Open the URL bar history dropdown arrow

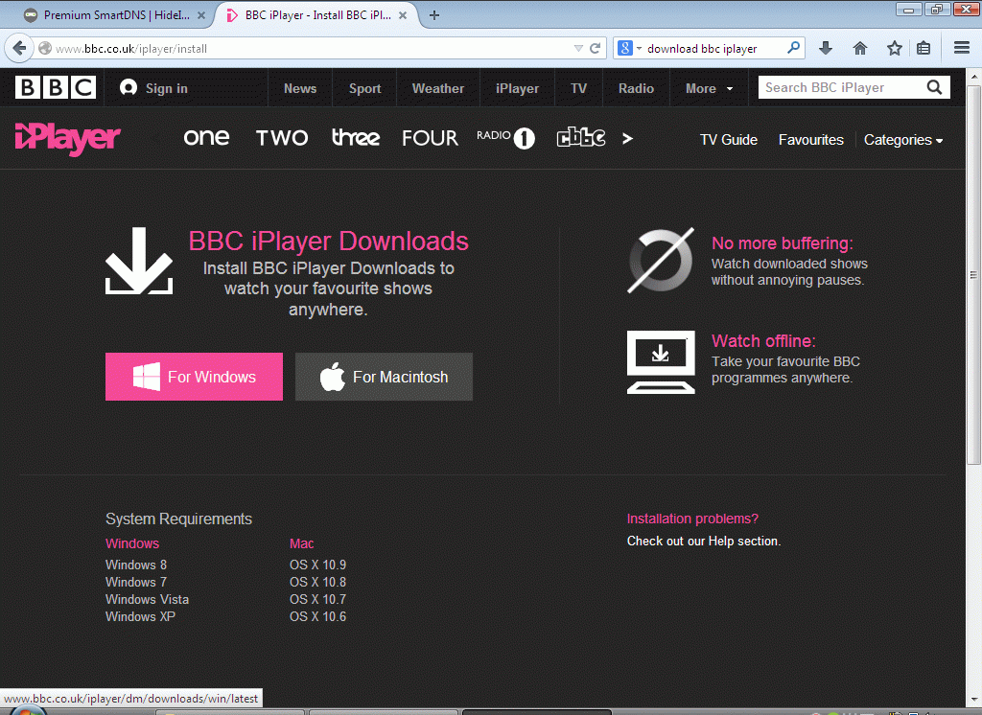coord(578,48)
